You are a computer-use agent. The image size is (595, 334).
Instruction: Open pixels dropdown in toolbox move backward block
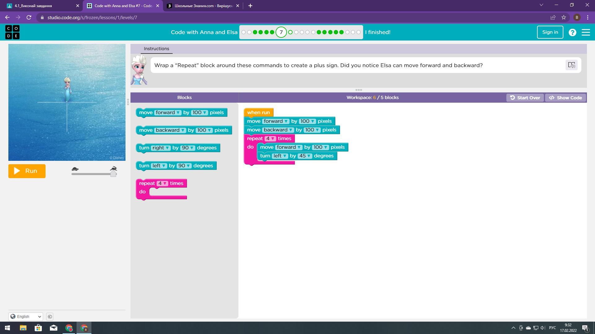(204, 130)
